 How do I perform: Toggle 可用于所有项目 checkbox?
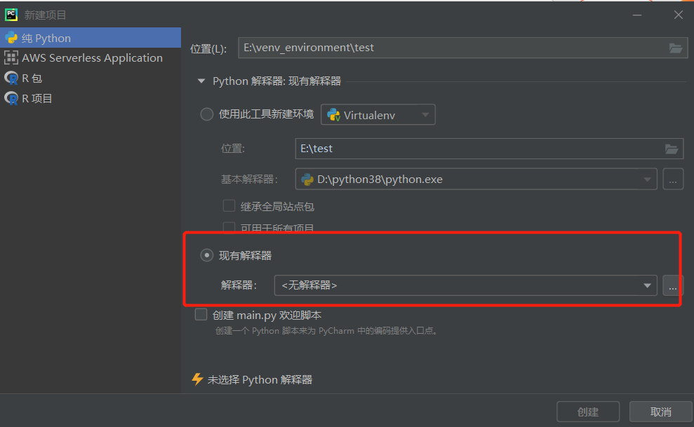[x=229, y=227]
